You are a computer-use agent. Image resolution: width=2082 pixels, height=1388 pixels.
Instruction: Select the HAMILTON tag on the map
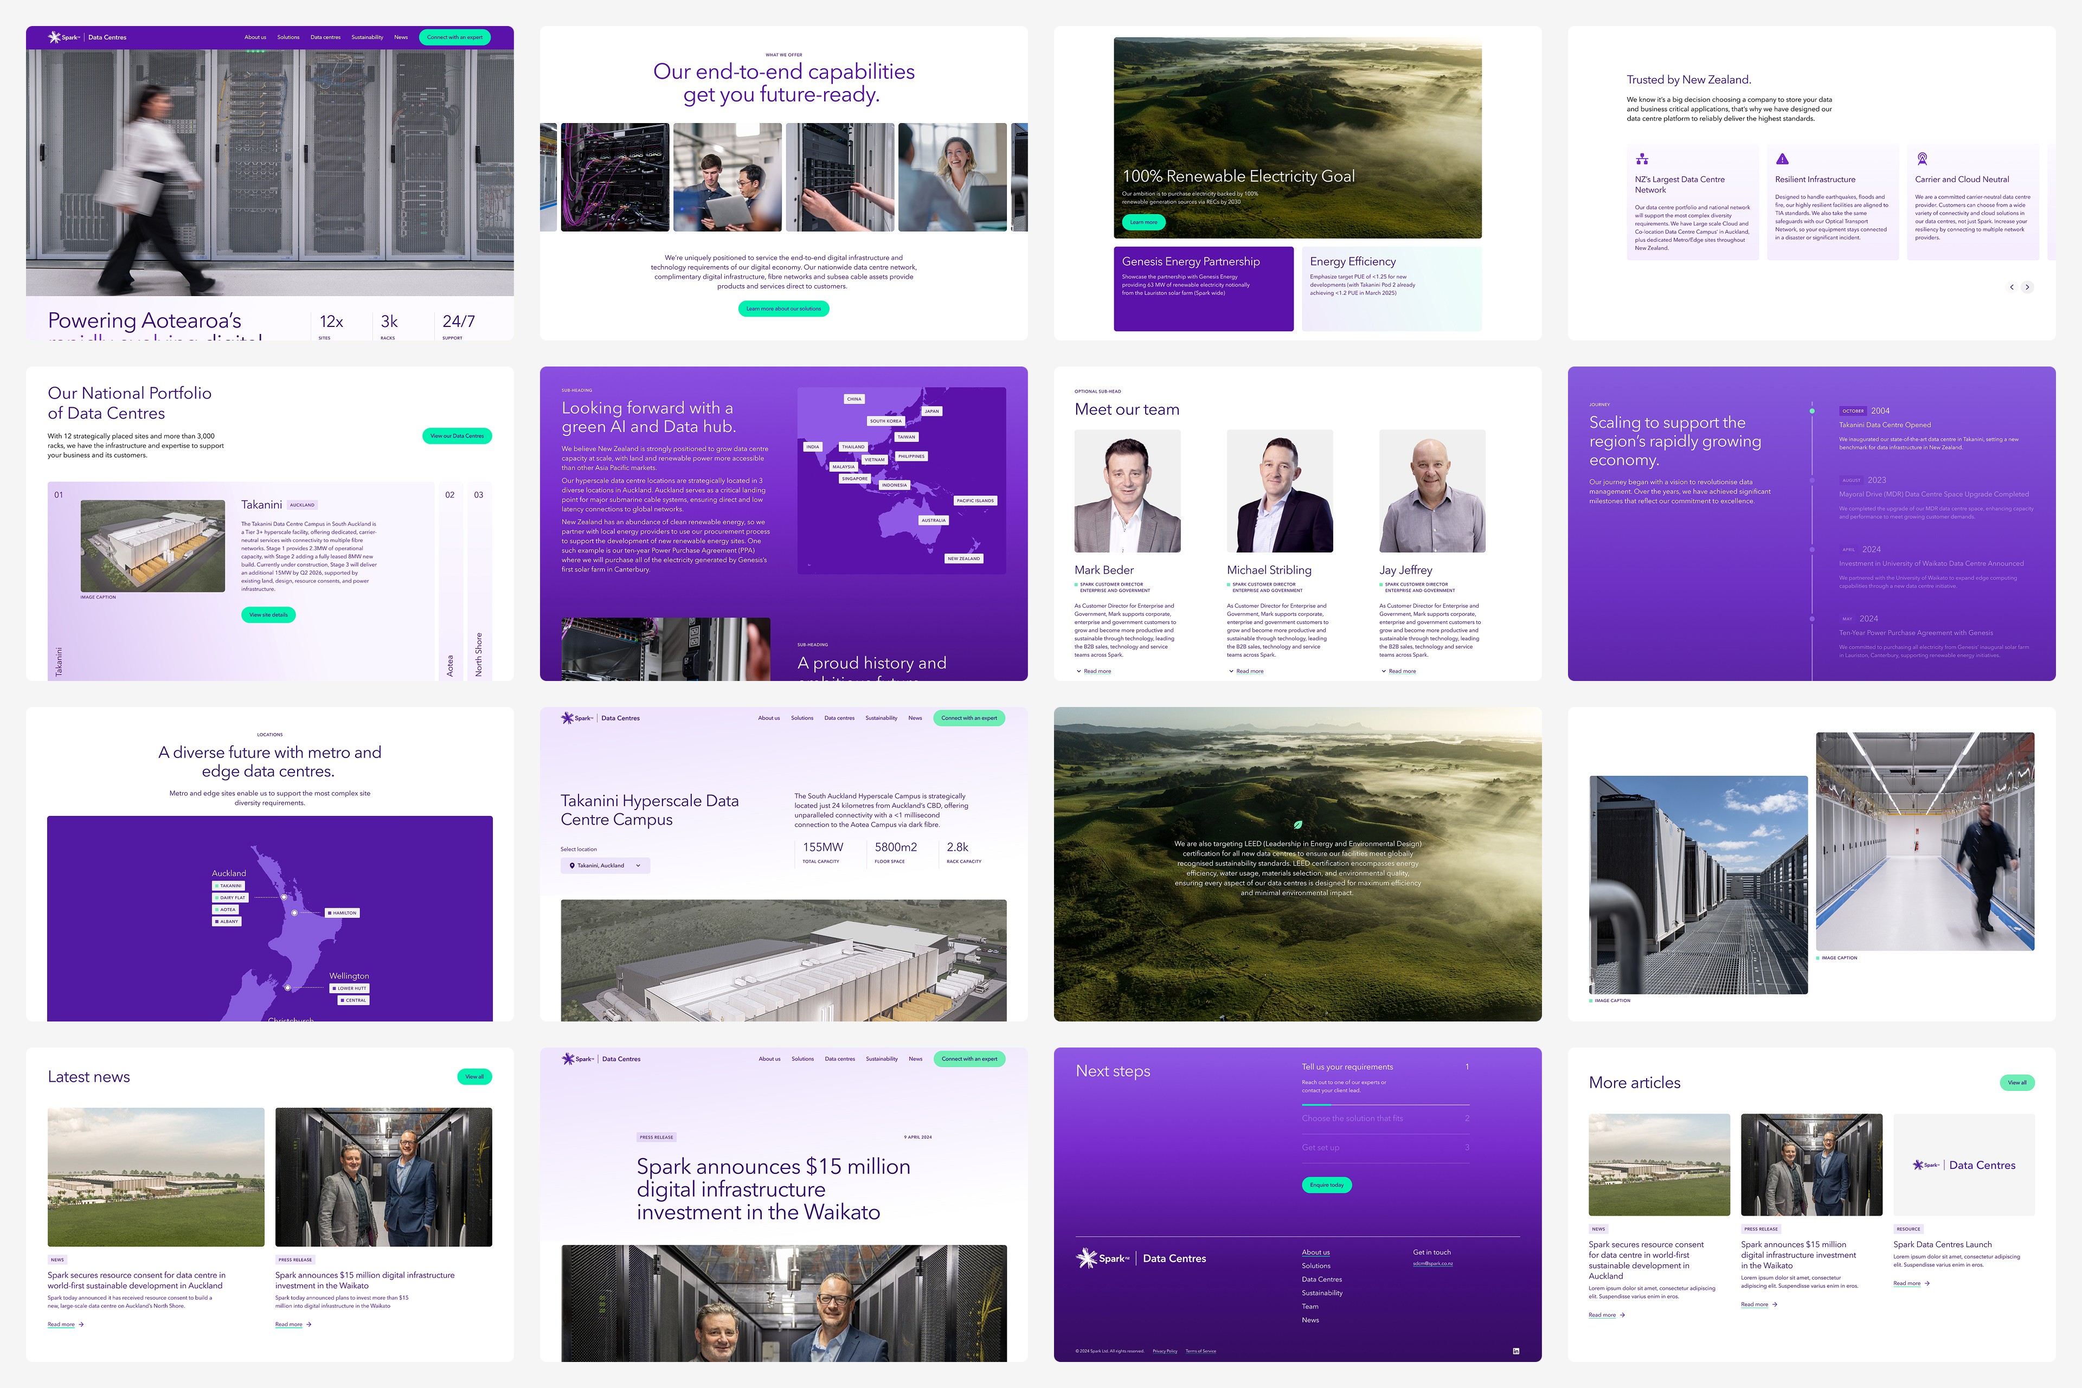(x=343, y=913)
